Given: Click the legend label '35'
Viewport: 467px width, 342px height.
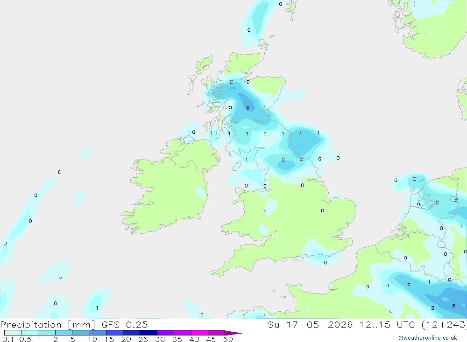Looking at the screenshot, I should click(x=177, y=339).
